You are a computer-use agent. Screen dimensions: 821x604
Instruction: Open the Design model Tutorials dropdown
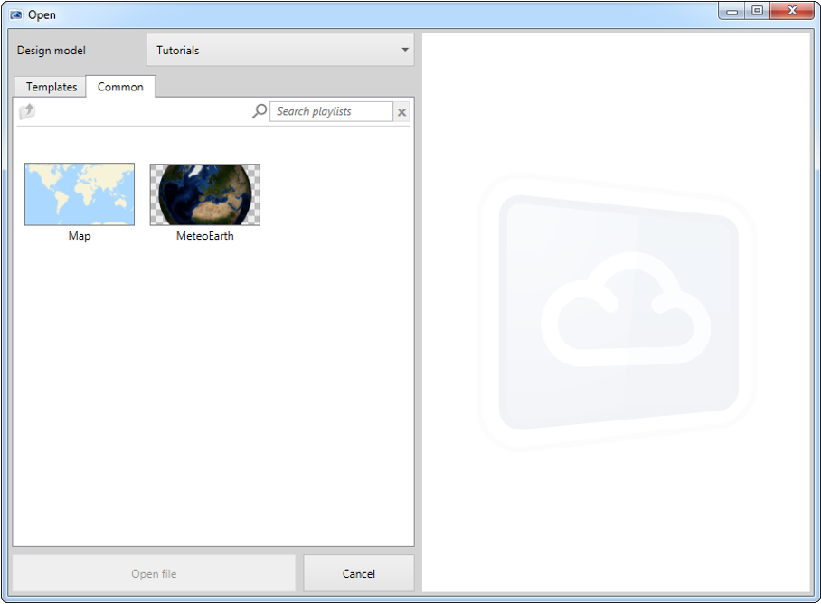click(280, 51)
